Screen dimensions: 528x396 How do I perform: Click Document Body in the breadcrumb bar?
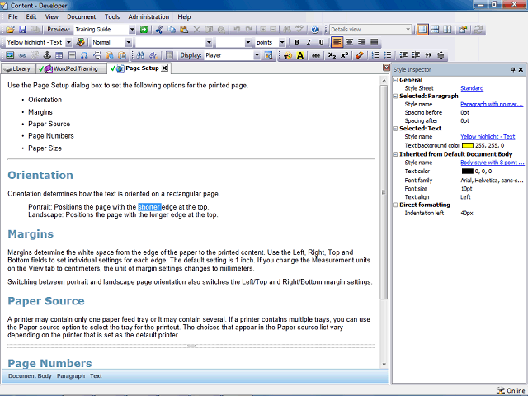pos(30,376)
